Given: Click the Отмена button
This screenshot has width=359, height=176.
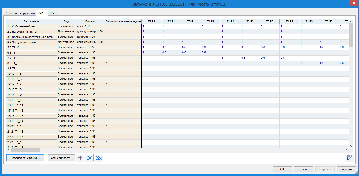Looking at the screenshot, I should point(304,169).
